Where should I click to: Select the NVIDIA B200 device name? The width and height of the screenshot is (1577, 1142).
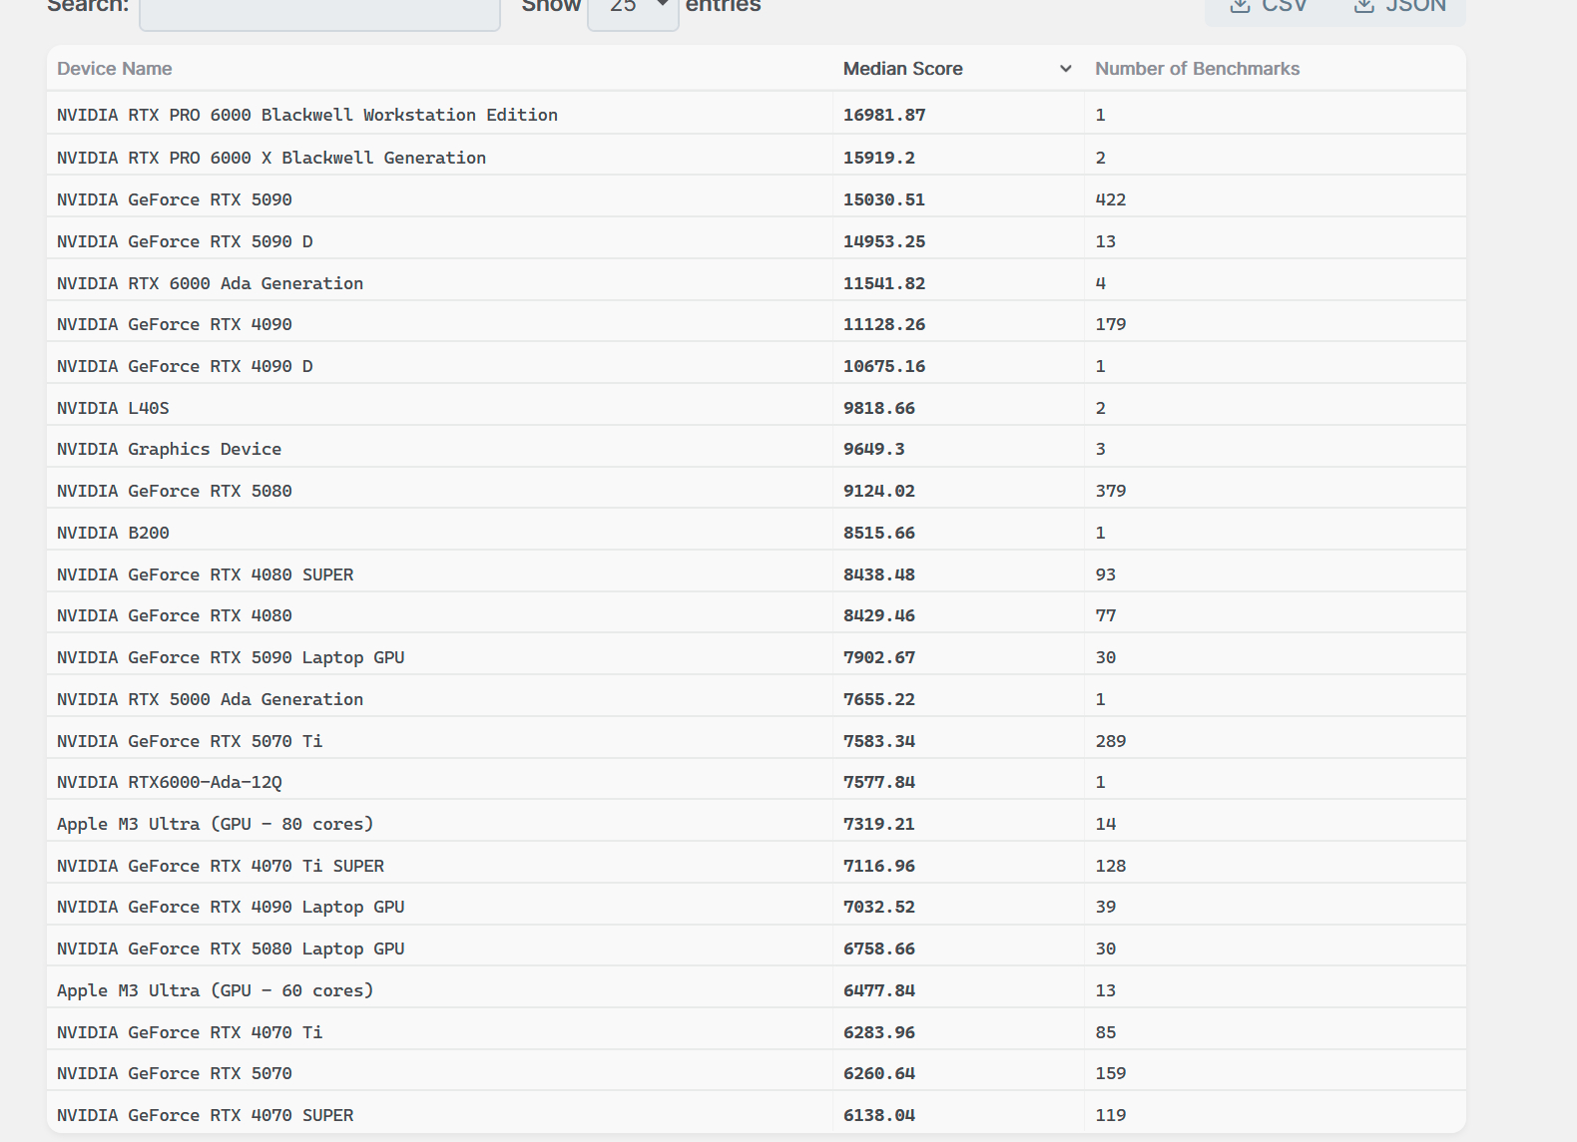(x=113, y=533)
